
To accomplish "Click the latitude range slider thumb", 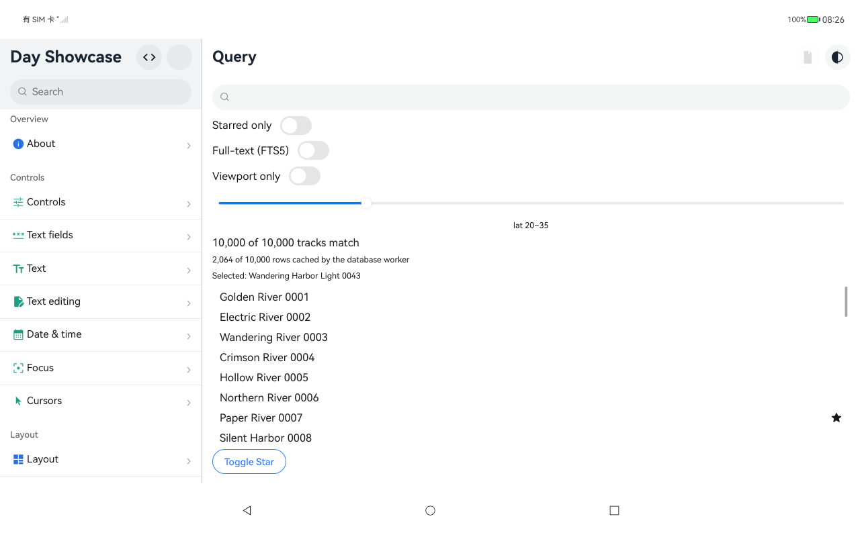I will coord(366,203).
